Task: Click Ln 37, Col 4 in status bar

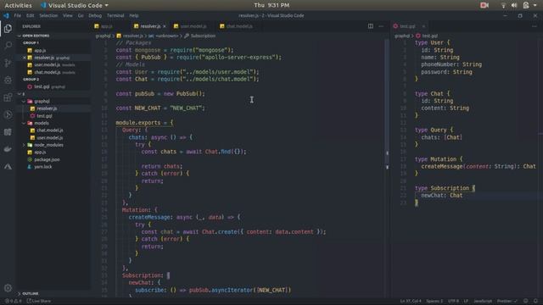Action: pyautogui.click(x=411, y=301)
